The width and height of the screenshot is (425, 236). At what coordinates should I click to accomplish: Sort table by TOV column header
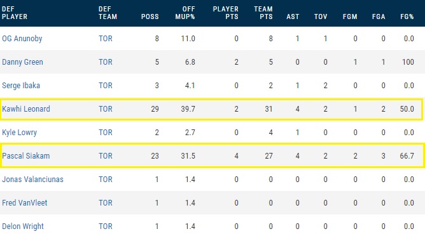coord(321,16)
